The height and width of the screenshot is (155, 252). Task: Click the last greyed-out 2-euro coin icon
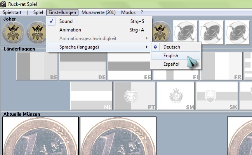(238, 33)
